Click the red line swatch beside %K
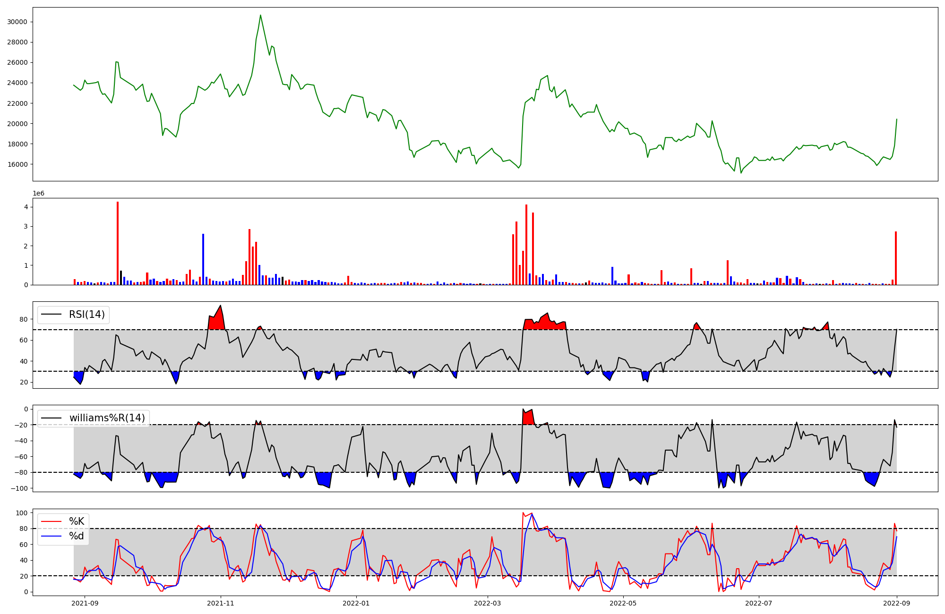Image resolution: width=945 pixels, height=614 pixels. click(52, 521)
